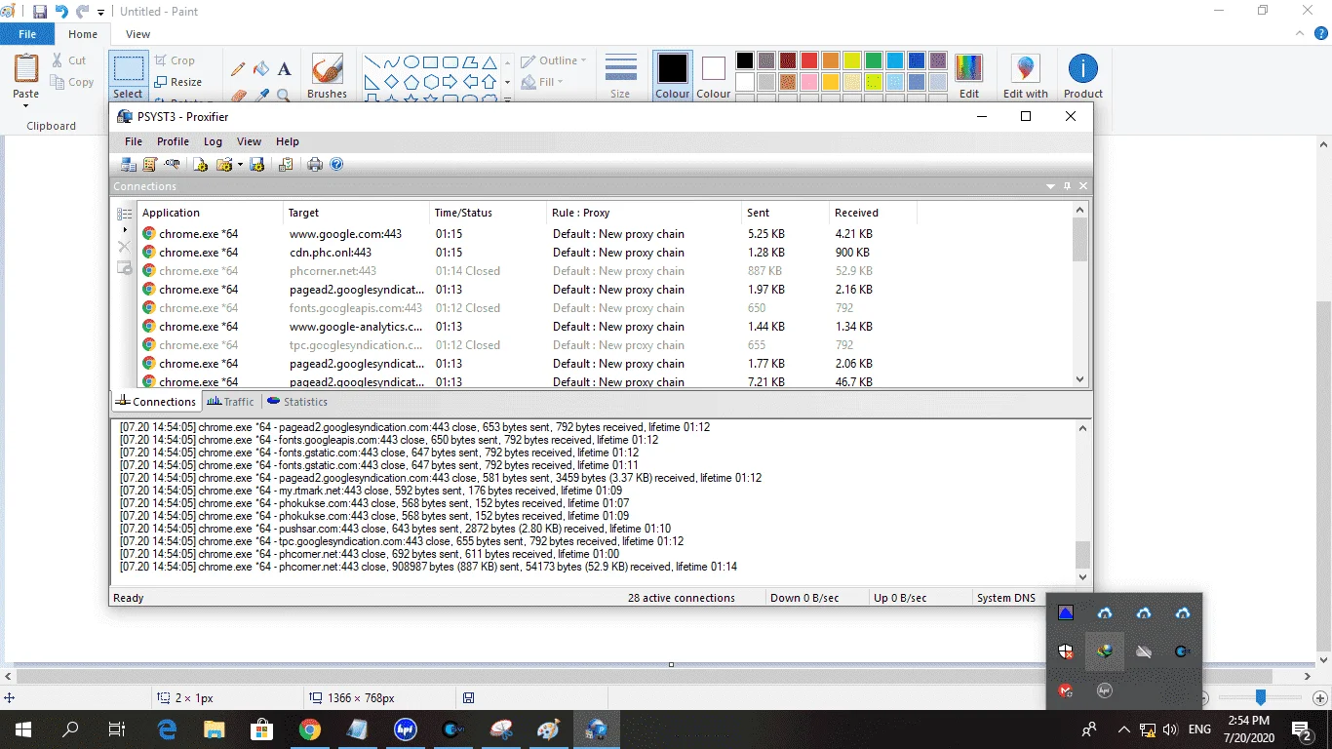This screenshot has width=1332, height=749.
Task: Open Microsoft Edge from the taskbar
Action: pos(167,729)
